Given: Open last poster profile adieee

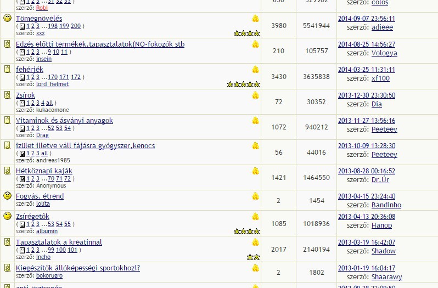Looking at the screenshot, I should click(x=382, y=27).
